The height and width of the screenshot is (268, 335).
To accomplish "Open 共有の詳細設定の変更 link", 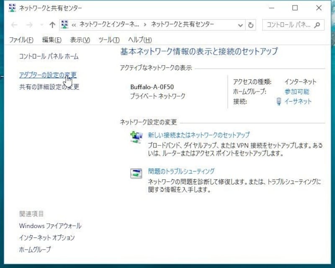I will pos(49,87).
